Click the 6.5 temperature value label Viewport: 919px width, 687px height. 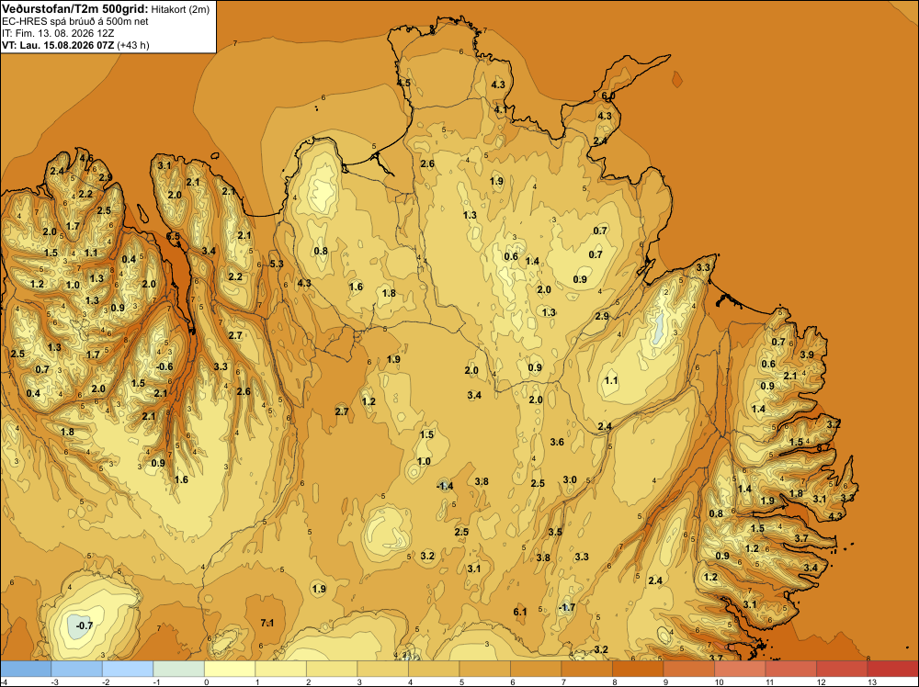point(173,236)
